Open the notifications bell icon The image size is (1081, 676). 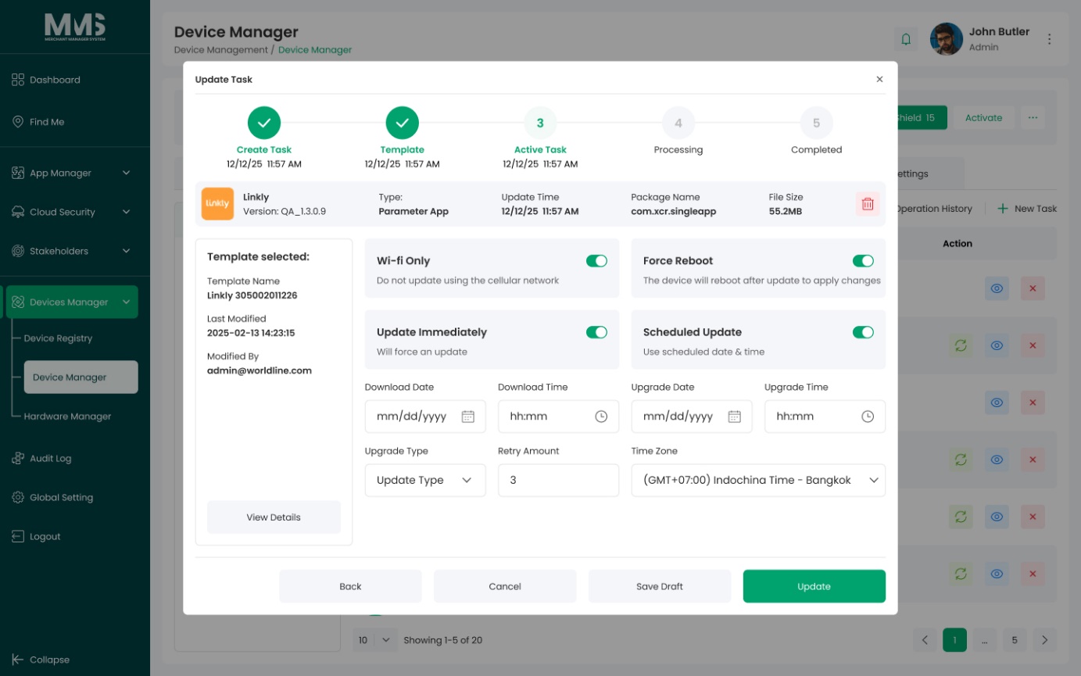click(x=906, y=39)
